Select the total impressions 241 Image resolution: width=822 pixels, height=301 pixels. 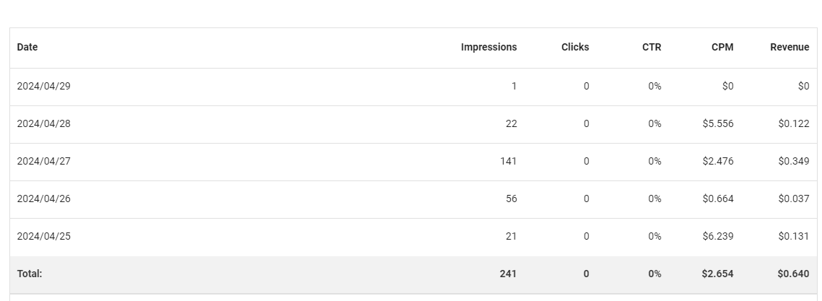pos(508,274)
